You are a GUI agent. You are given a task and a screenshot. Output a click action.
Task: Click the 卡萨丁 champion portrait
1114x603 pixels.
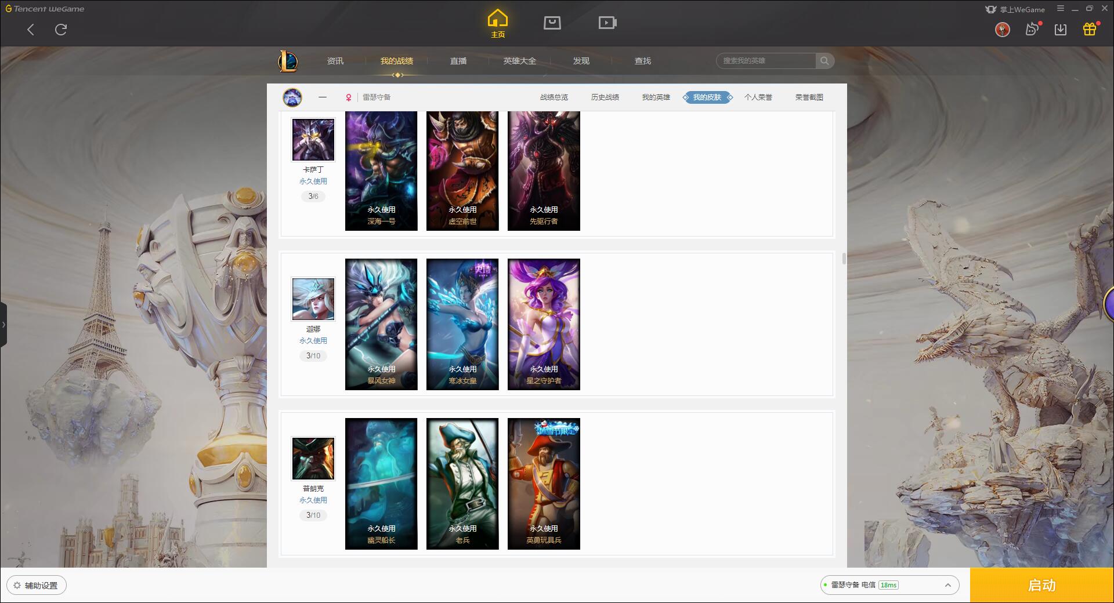pyautogui.click(x=313, y=140)
